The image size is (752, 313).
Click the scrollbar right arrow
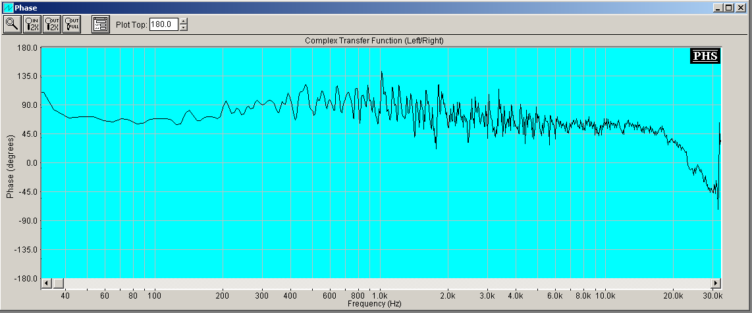pos(716,283)
